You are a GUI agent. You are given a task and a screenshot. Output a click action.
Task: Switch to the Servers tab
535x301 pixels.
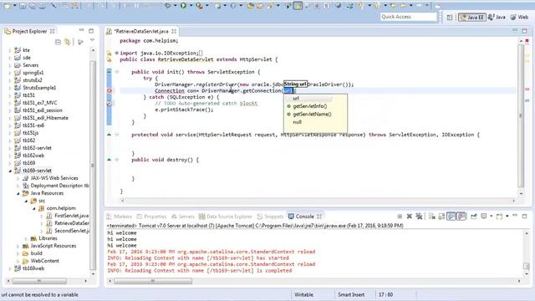point(182,217)
